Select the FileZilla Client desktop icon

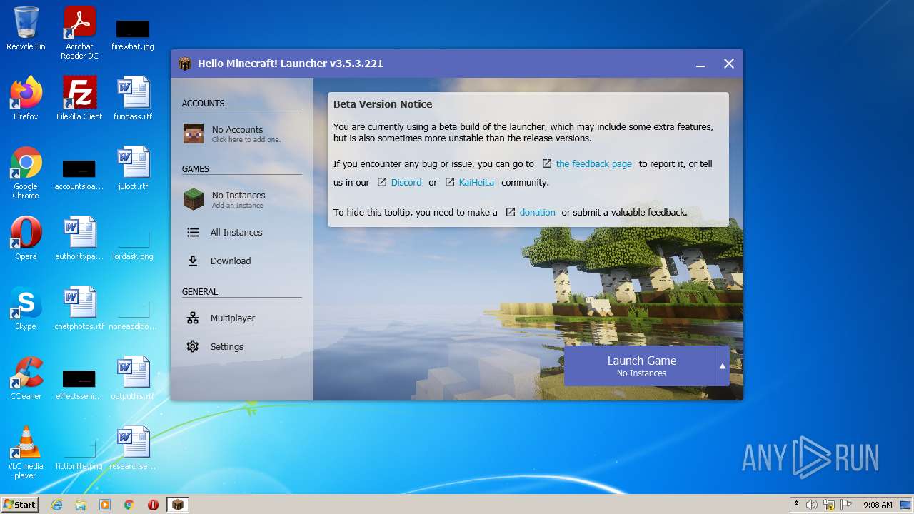tap(79, 99)
